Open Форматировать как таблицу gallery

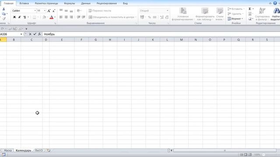[x=205, y=14]
